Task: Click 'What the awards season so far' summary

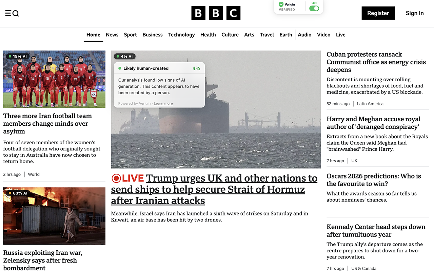Action: [372, 197]
